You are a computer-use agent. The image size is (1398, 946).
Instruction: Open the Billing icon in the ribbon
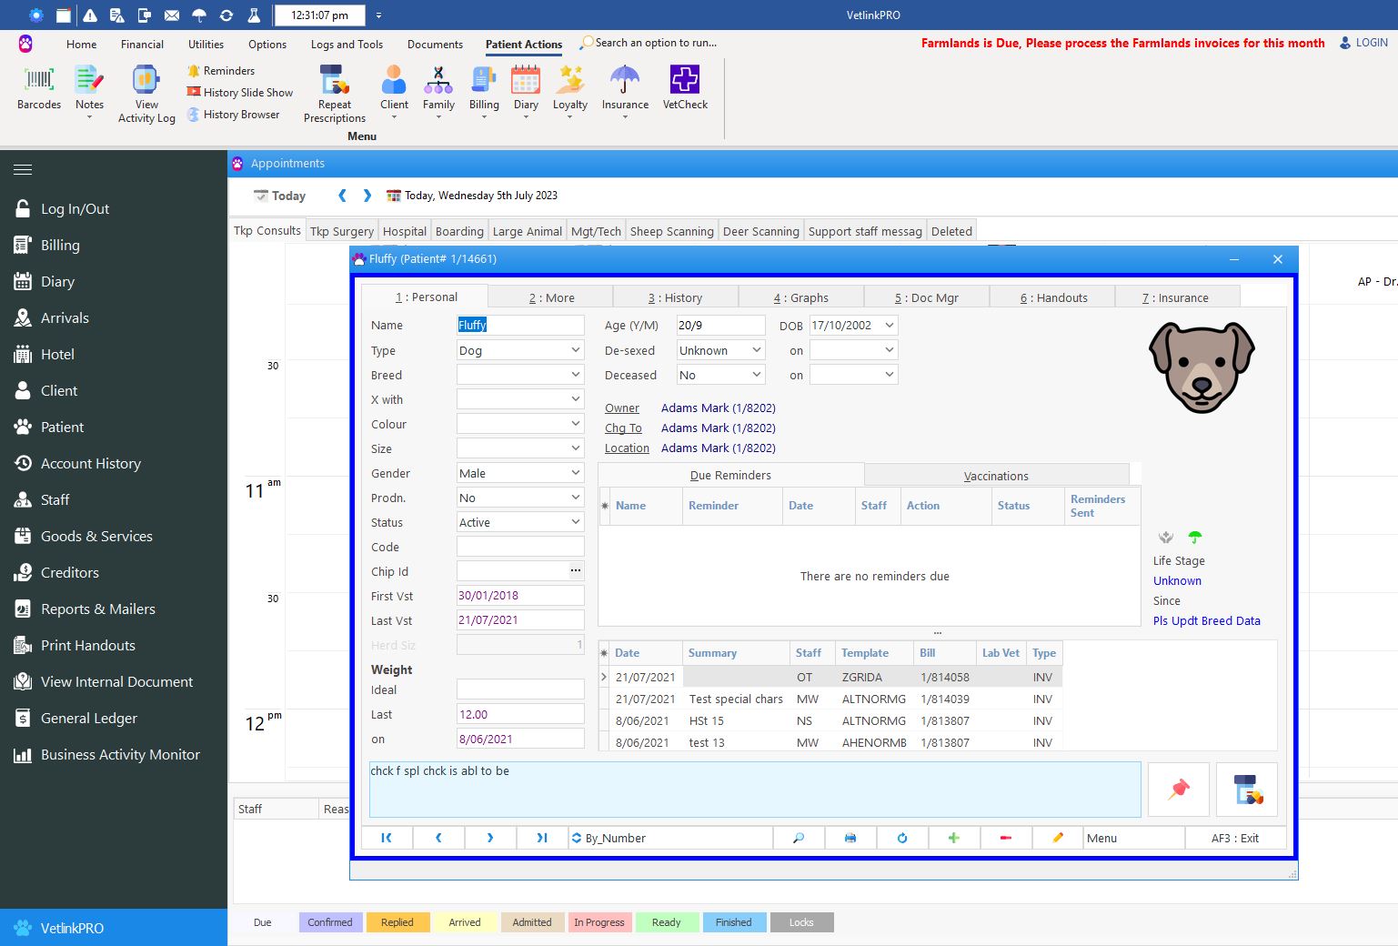coord(484,88)
